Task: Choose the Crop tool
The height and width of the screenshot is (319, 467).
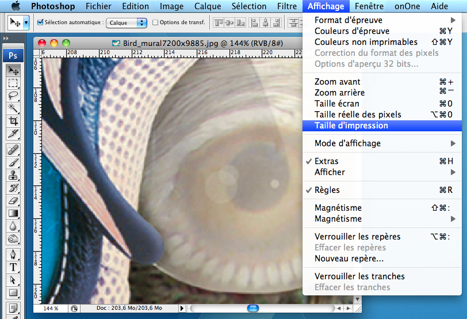Action: pos(13,121)
